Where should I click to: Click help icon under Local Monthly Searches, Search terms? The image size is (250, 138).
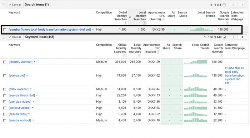[144, 23]
